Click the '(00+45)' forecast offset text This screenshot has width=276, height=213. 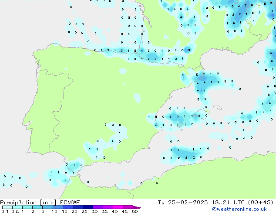pos(260,203)
